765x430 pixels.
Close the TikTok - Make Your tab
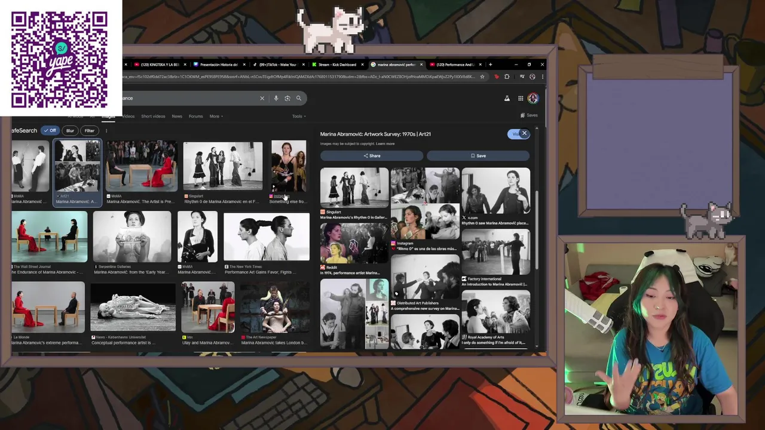[x=304, y=64]
